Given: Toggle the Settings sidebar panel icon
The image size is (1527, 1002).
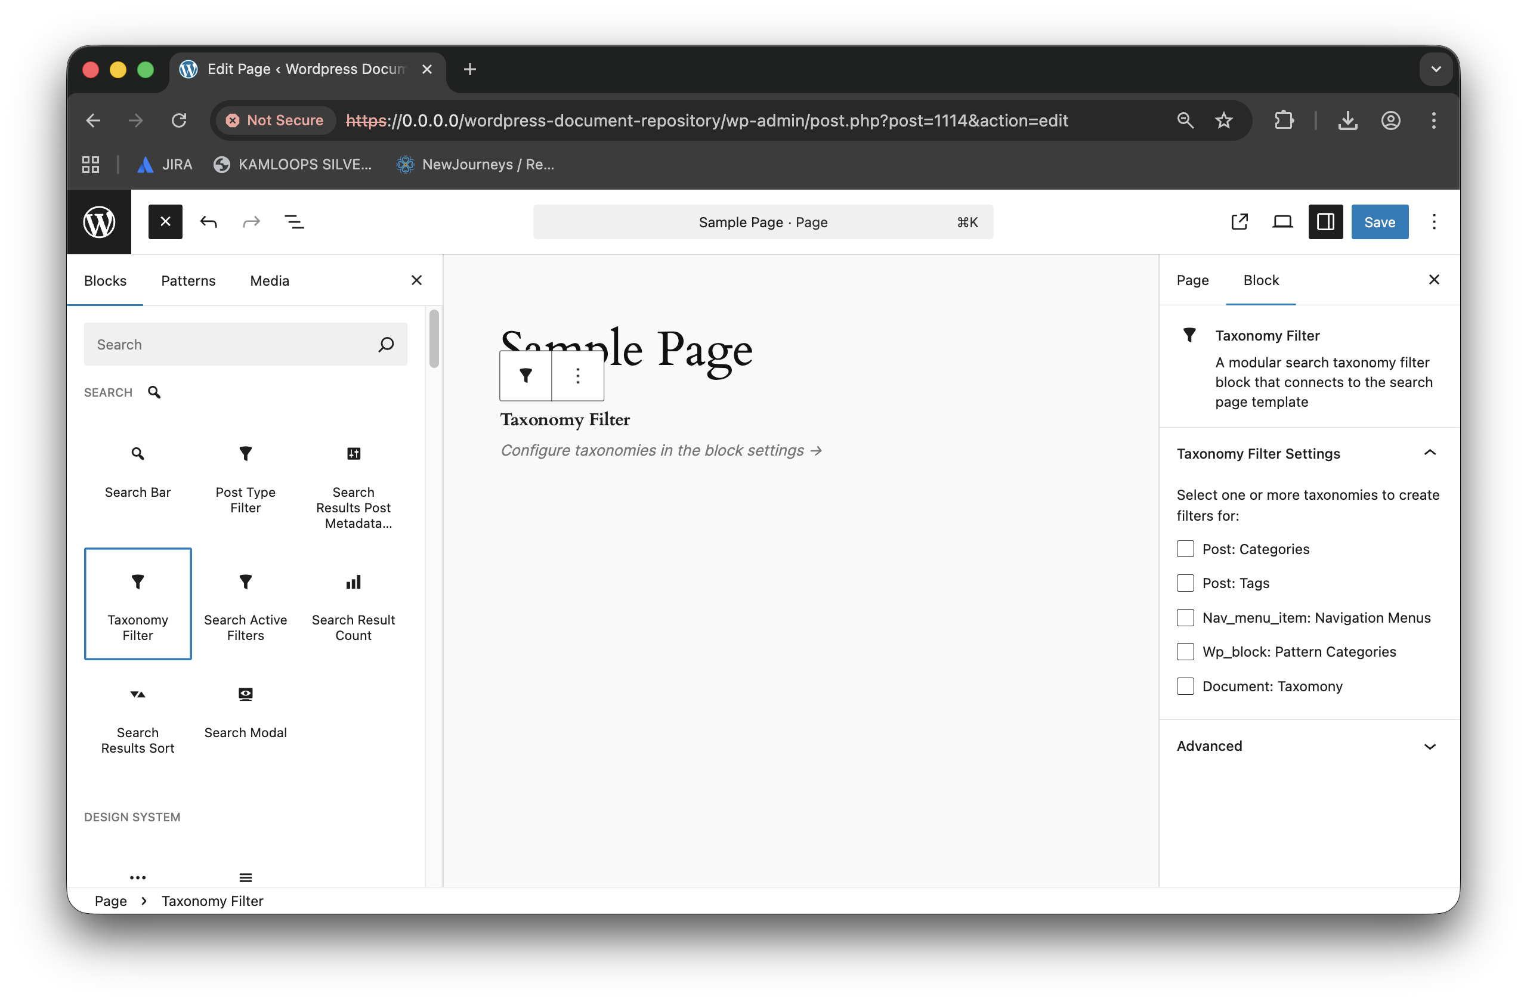Looking at the screenshot, I should point(1325,222).
